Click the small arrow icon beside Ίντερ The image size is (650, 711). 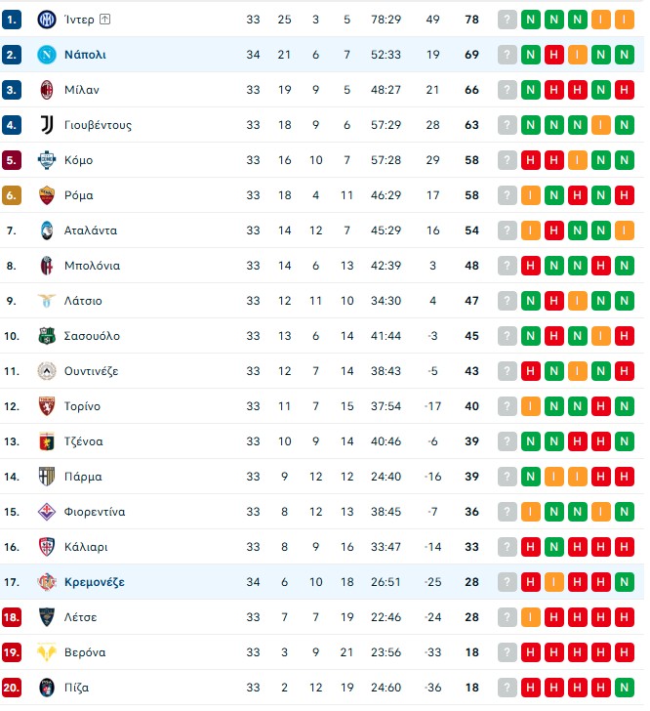click(x=105, y=20)
